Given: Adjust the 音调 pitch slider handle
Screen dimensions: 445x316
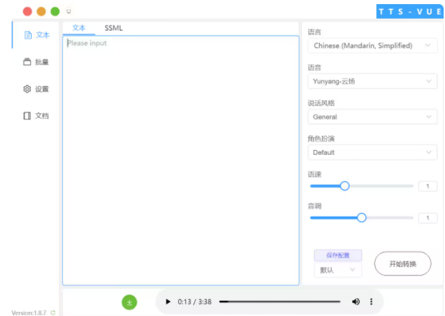Looking at the screenshot, I should [x=362, y=218].
